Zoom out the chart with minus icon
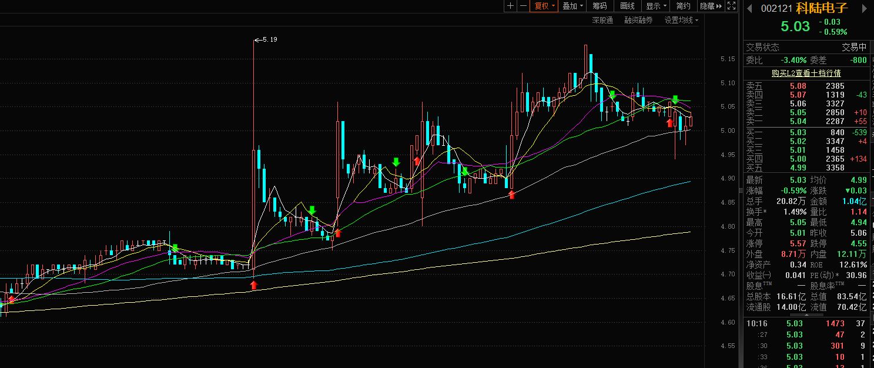The height and width of the screenshot is (368, 874). click(523, 6)
